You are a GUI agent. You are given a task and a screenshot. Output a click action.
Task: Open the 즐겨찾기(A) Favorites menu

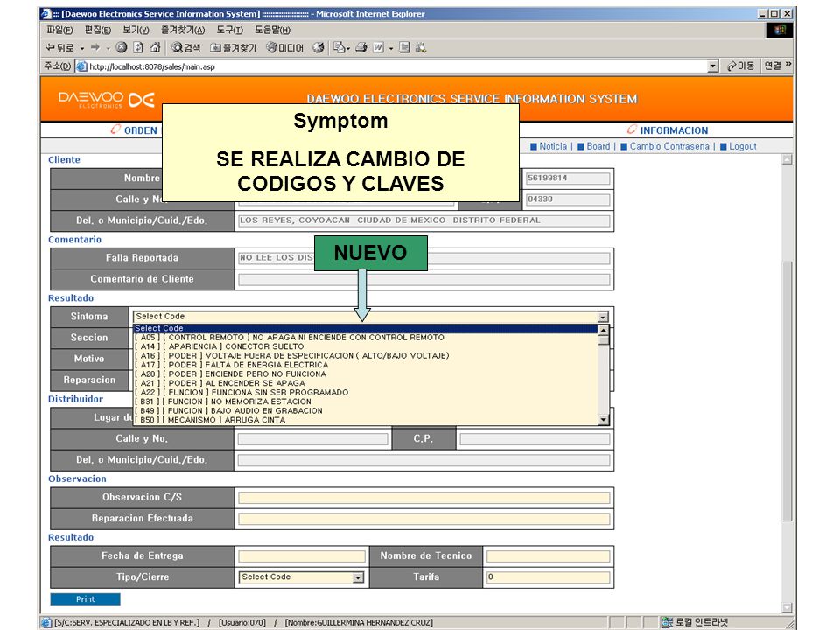tap(183, 30)
